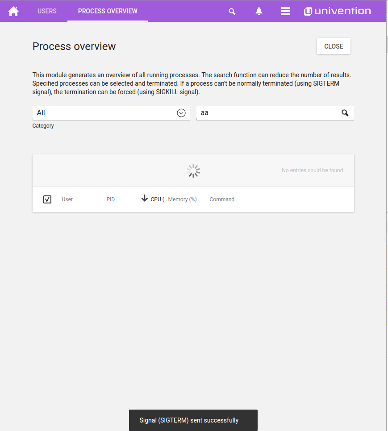388x431 pixels.
Task: Click the loading spinner in the grid
Action: 193,171
